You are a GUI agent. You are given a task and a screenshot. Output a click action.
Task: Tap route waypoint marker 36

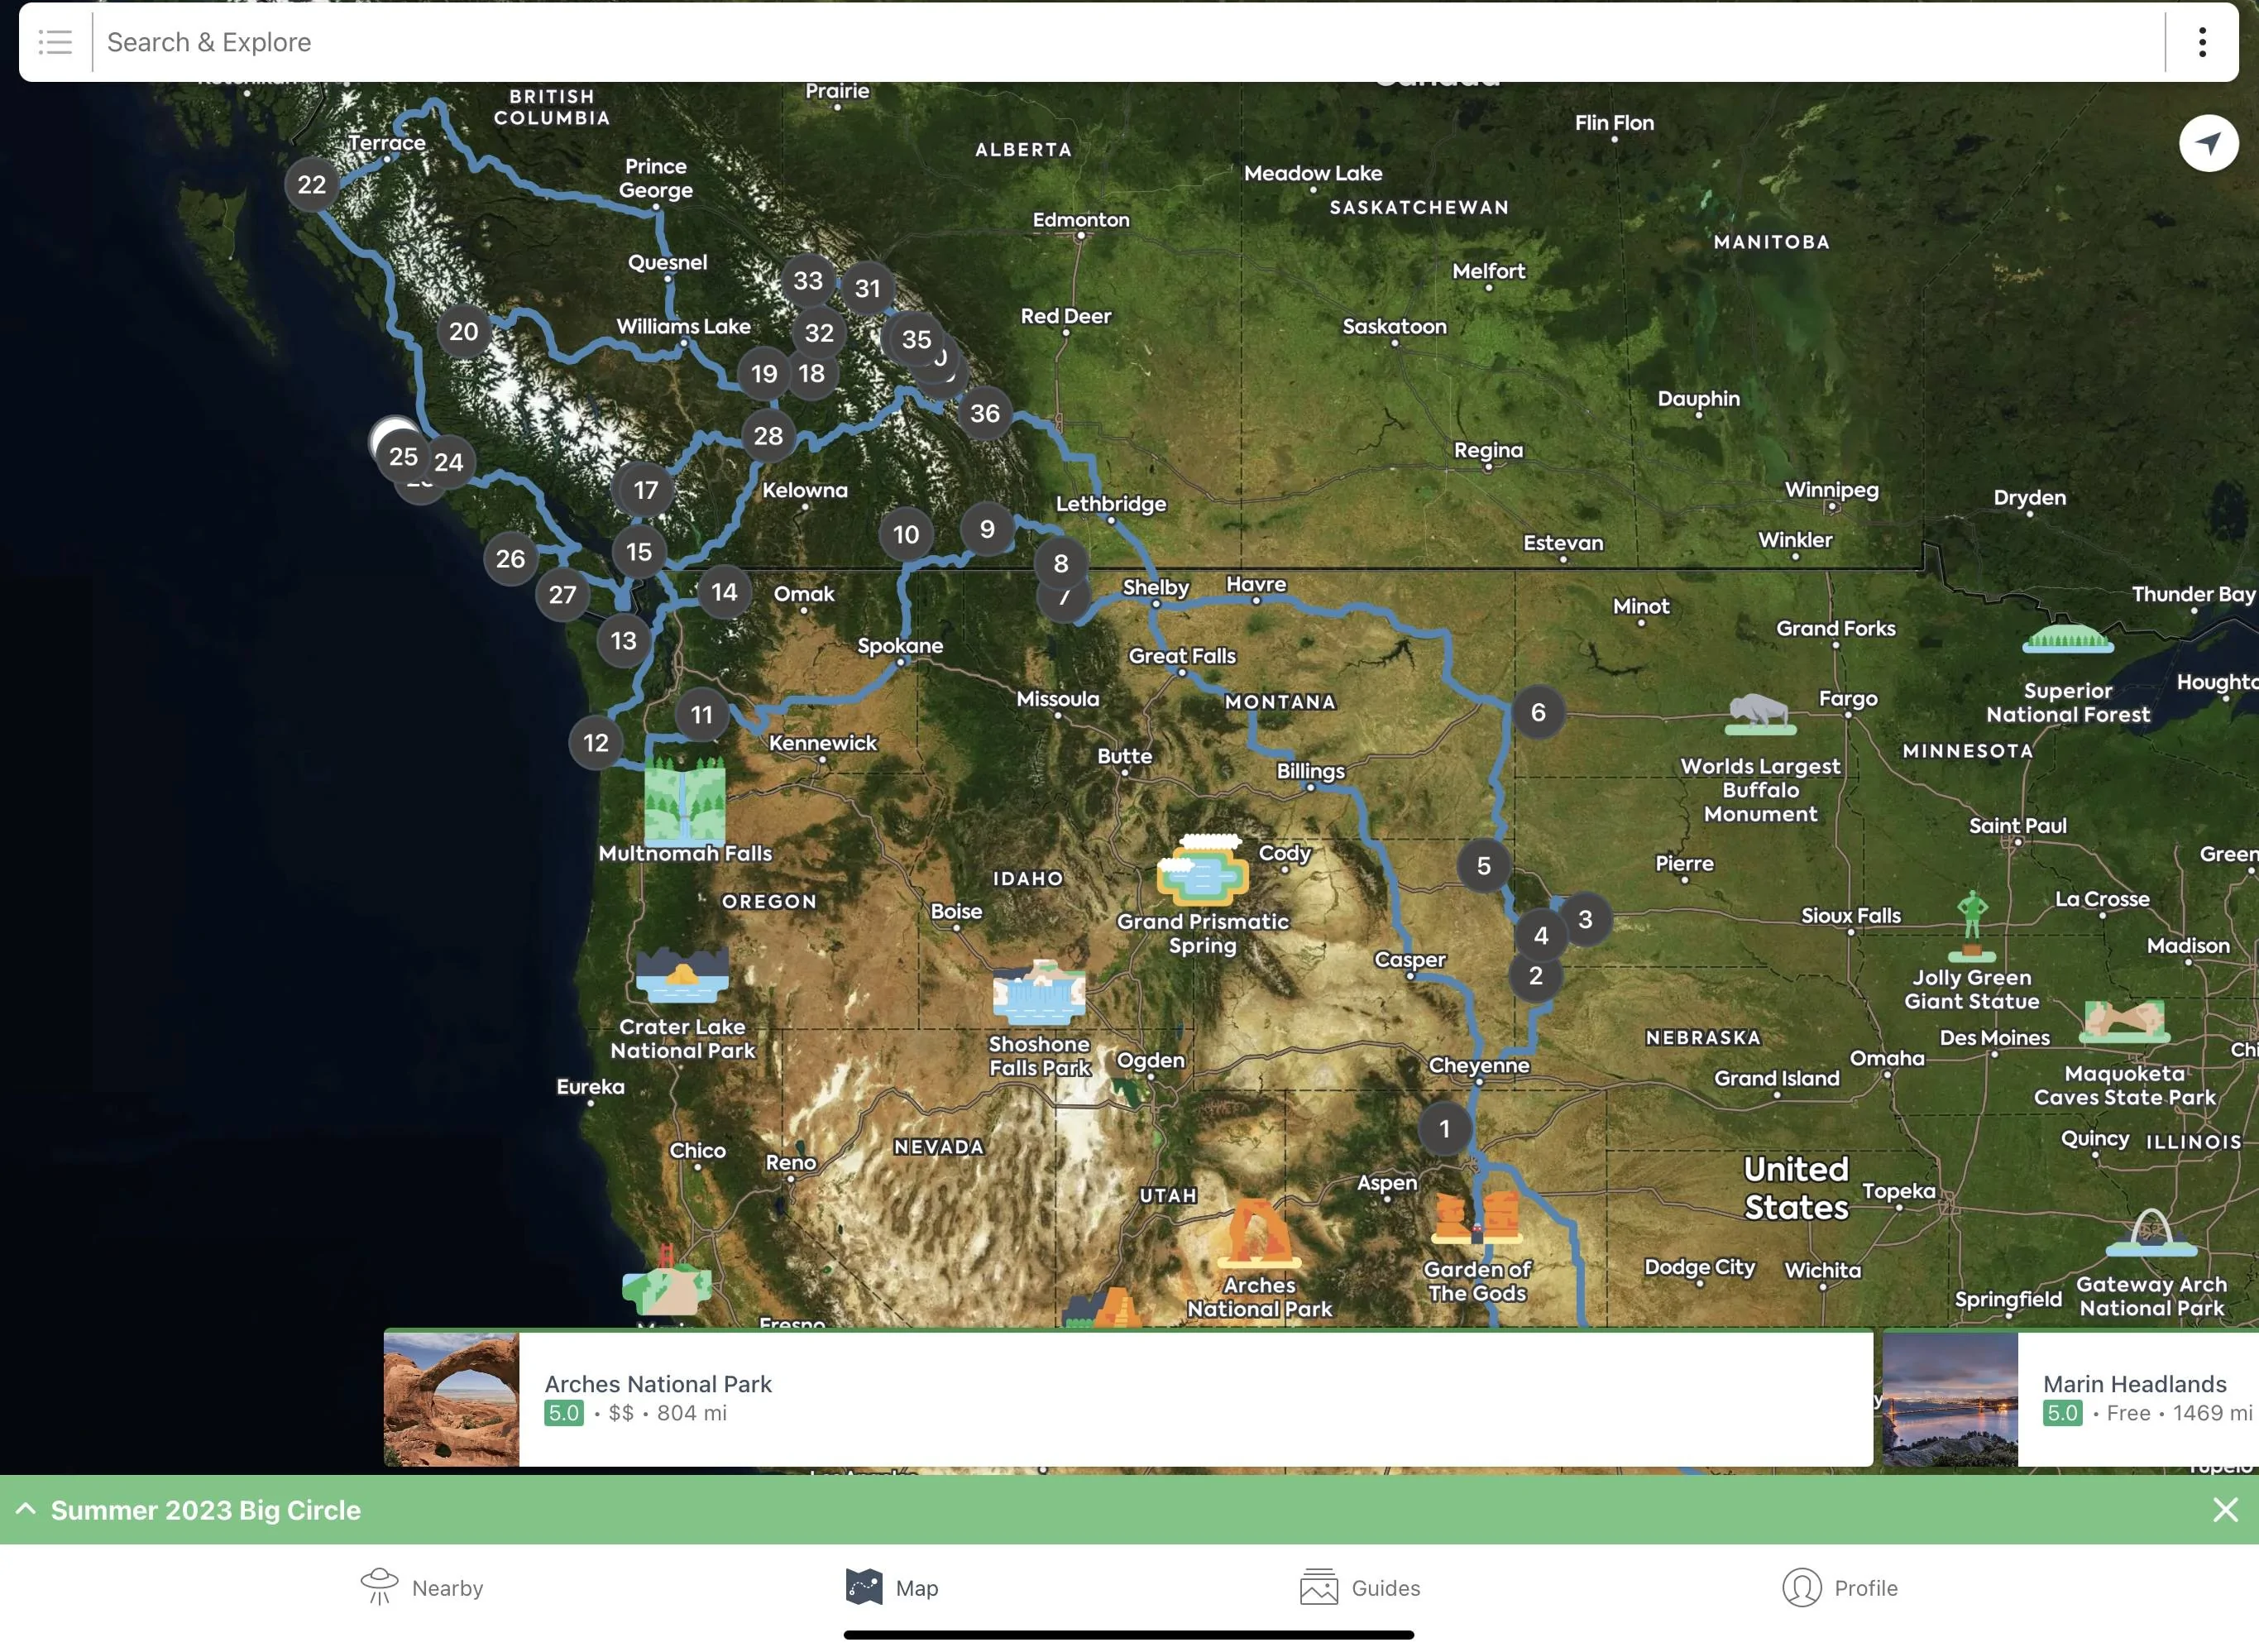tap(985, 413)
